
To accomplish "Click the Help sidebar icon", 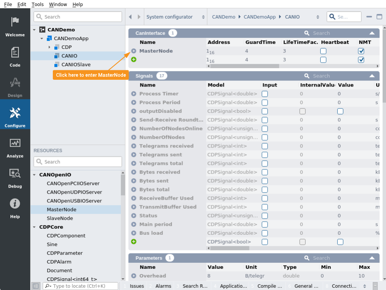I will (x=15, y=208).
